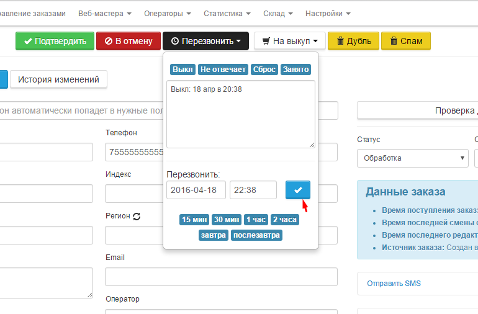The image size is (478, 314).
Task: Confirm callback with blue checkmark button
Action: tap(298, 190)
